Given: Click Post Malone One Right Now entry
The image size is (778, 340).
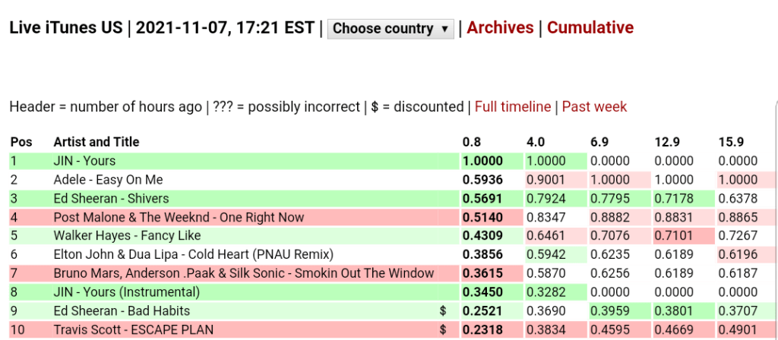Looking at the screenshot, I should click(x=179, y=217).
